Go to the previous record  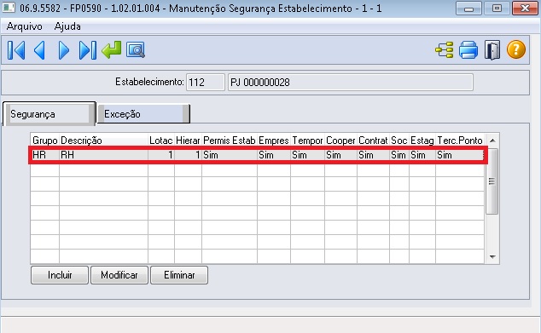click(x=39, y=50)
